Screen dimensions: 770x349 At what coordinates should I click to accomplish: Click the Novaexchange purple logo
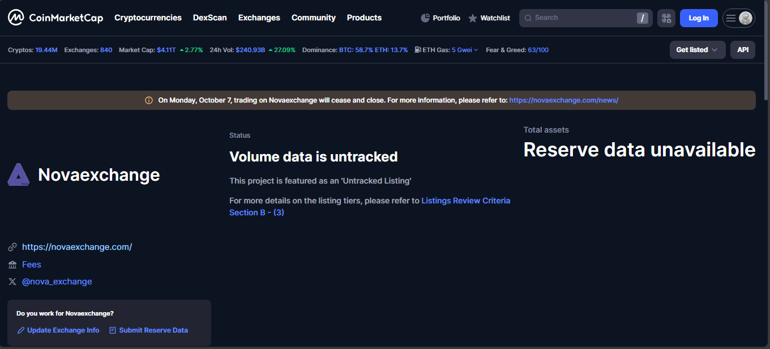(x=19, y=174)
